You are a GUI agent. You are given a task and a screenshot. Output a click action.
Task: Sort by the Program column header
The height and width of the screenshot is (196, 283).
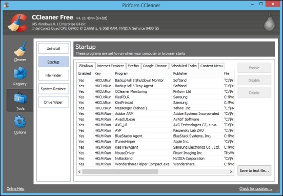coord(143,73)
